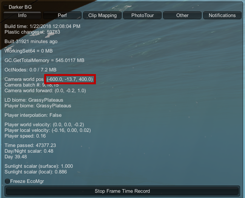Click the Plastic changeset number
Image resolution: width=245 pixels, height=198 pixels.
tap(54, 32)
